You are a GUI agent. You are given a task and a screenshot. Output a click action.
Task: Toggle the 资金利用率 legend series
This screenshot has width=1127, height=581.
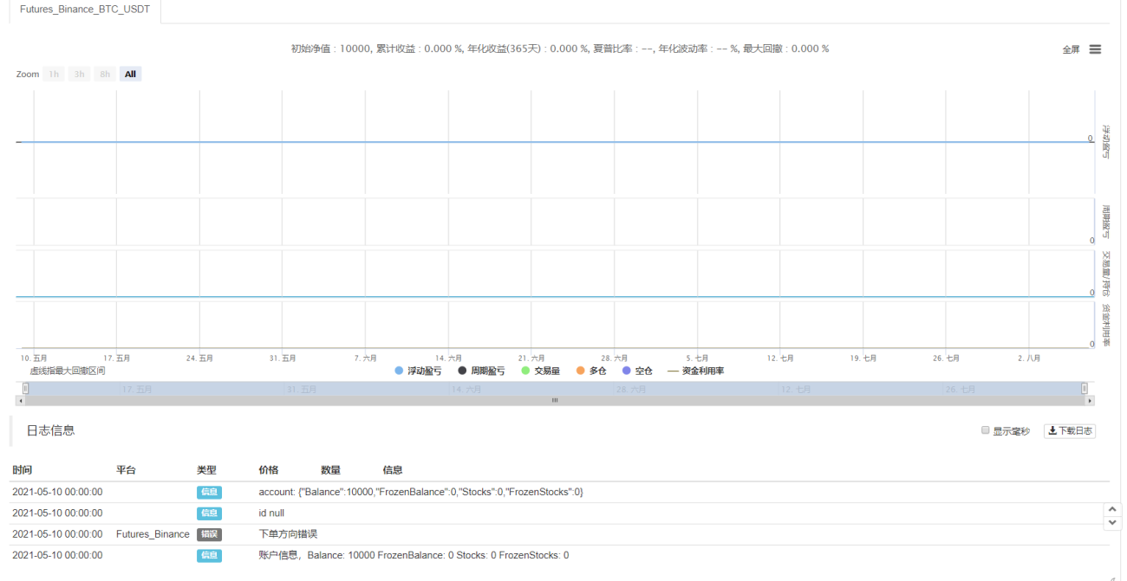(696, 371)
